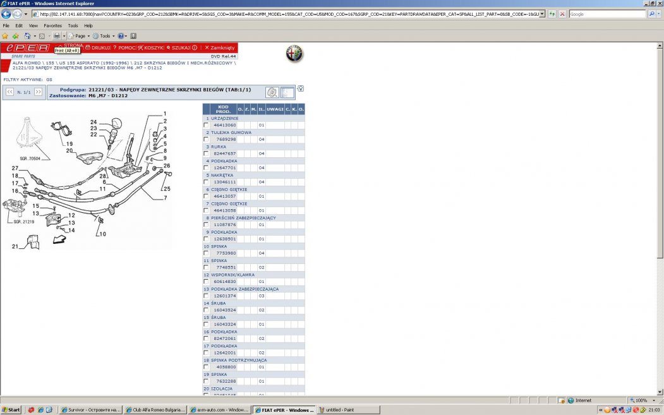The width and height of the screenshot is (664, 415).
Task: Go to next diagram page arrow
Action: [x=38, y=92]
